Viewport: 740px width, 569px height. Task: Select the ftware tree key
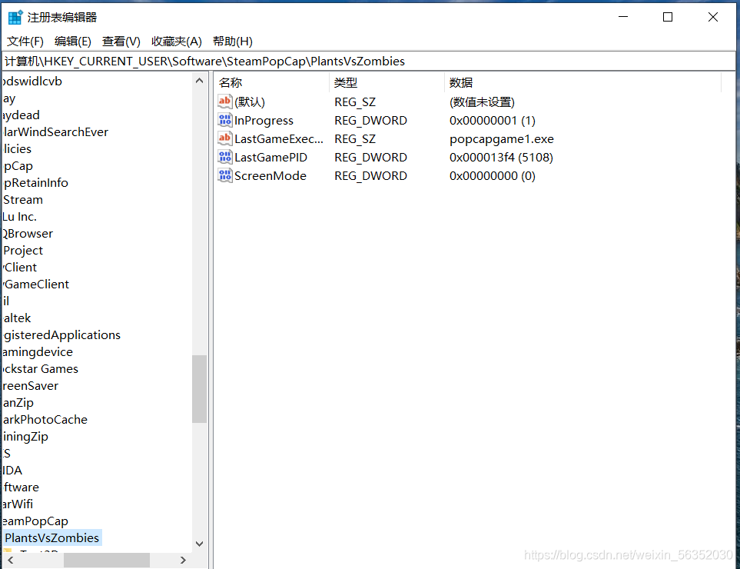point(21,487)
